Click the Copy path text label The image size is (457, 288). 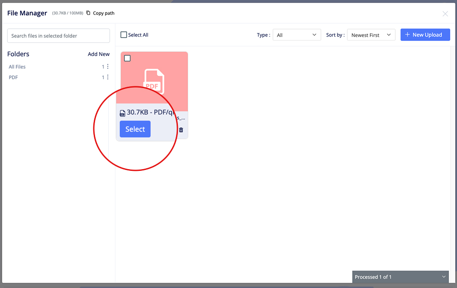[x=103, y=13]
